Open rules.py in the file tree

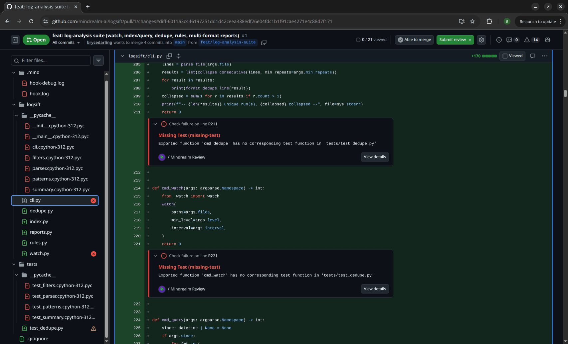[x=38, y=243]
